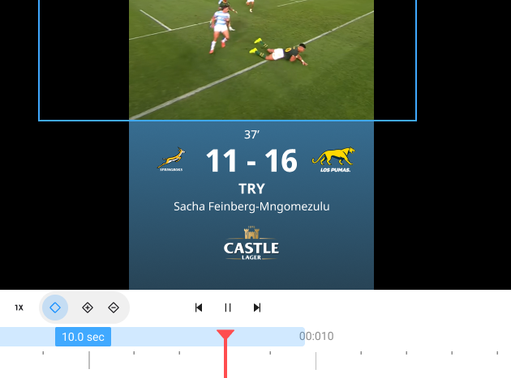
Task: Pause the video playback
Action: tap(228, 308)
